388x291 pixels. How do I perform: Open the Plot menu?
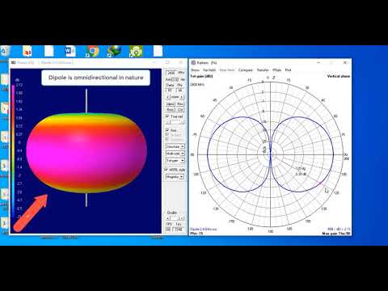tap(288, 70)
